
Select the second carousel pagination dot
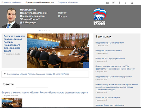(x=42, y=31)
